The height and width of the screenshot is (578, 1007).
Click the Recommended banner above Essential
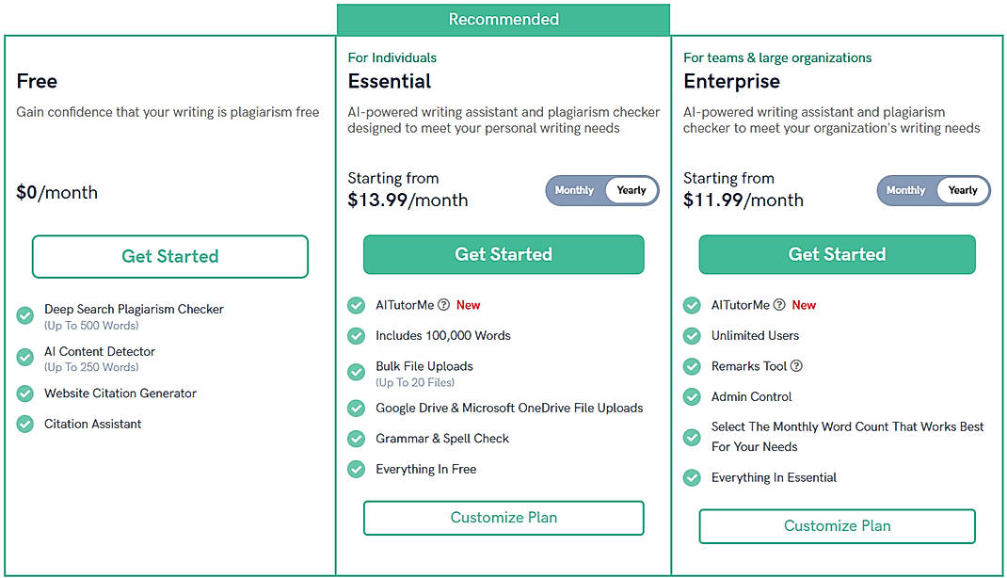pyautogui.click(x=503, y=19)
